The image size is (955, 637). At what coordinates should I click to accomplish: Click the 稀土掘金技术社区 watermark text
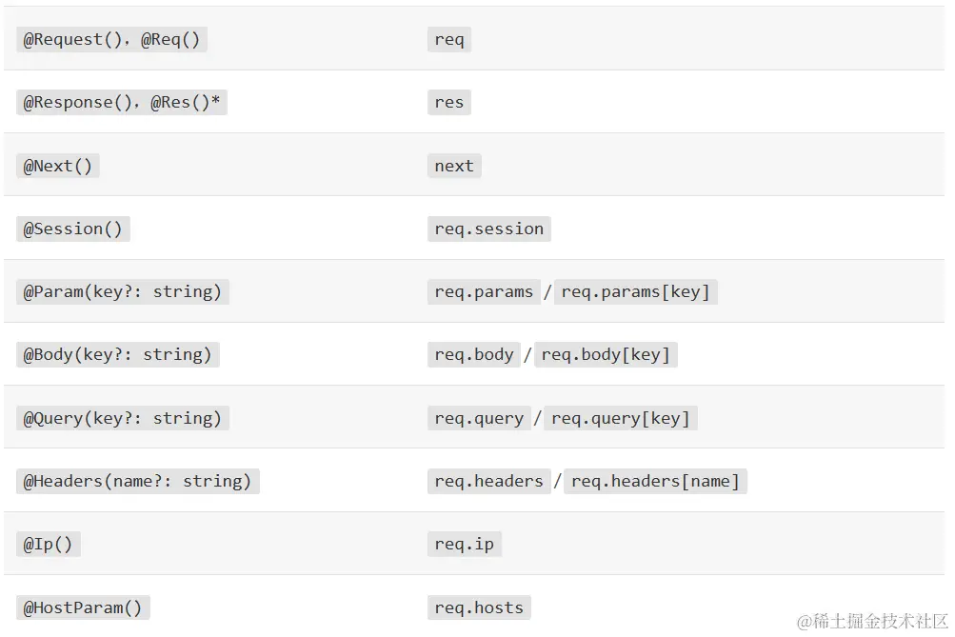[872, 621]
